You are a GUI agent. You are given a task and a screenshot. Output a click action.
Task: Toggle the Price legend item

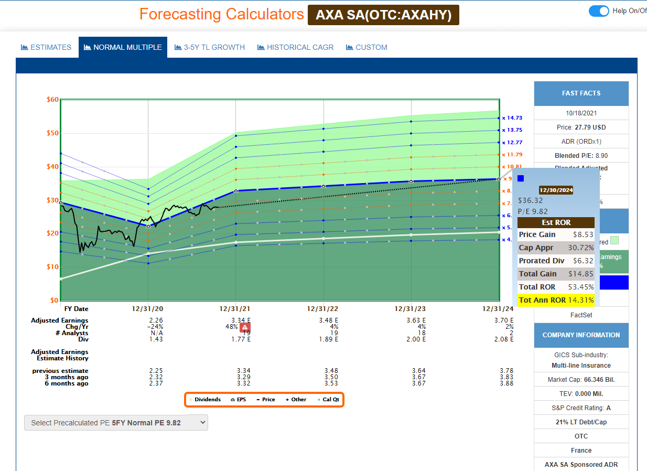tap(265, 400)
